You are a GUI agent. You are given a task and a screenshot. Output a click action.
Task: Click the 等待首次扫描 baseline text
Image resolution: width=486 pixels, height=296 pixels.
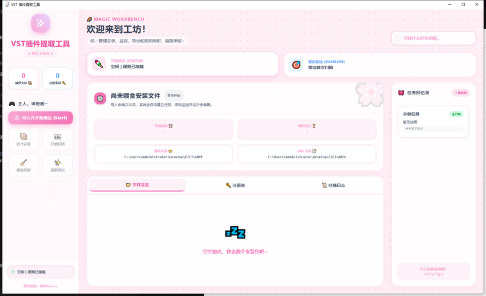pyautogui.click(x=321, y=67)
